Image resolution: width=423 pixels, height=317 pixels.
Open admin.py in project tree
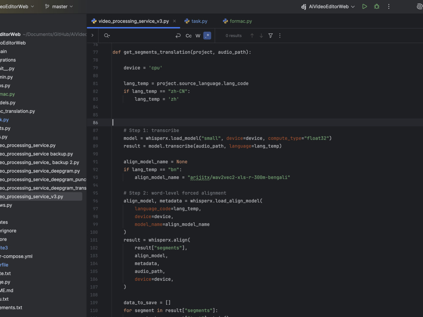coord(6,77)
